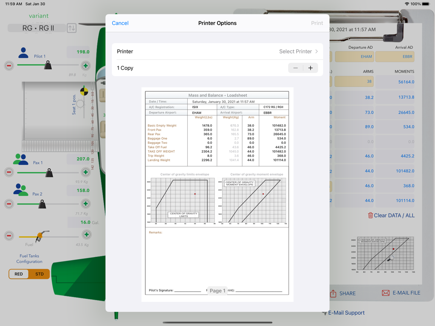
Task: Select the STD fuel tank option
Action: 39,274
